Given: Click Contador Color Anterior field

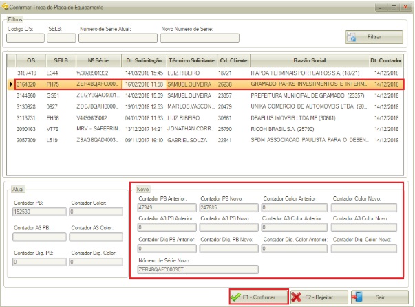Looking at the screenshot, I should coord(295,207).
